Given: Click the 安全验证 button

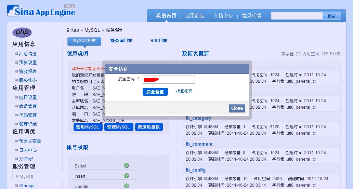Looking at the screenshot, I should [155, 92].
